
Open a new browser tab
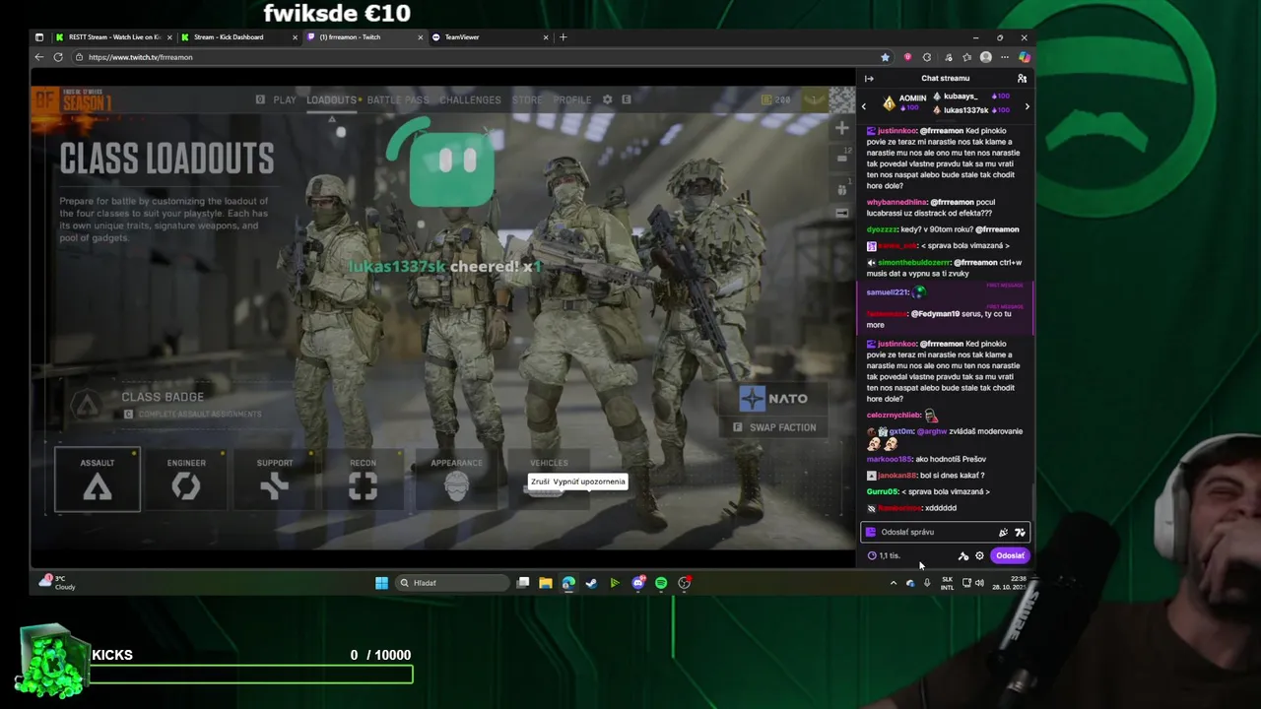tap(564, 37)
